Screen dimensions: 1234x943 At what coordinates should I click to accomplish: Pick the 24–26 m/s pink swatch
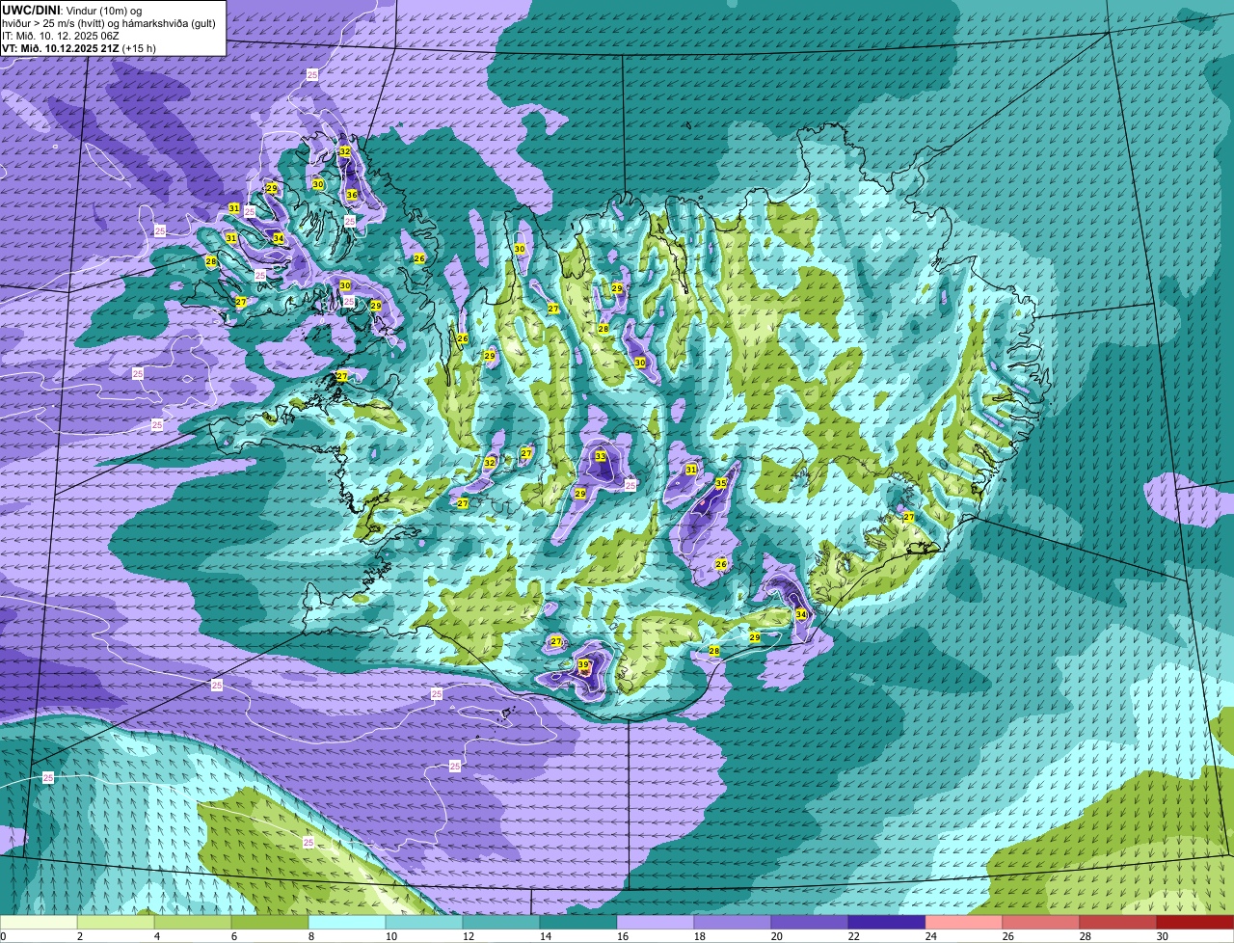point(964,923)
